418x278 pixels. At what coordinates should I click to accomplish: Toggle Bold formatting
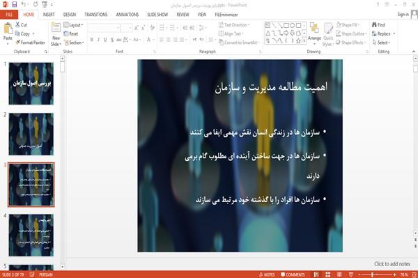coord(92,40)
